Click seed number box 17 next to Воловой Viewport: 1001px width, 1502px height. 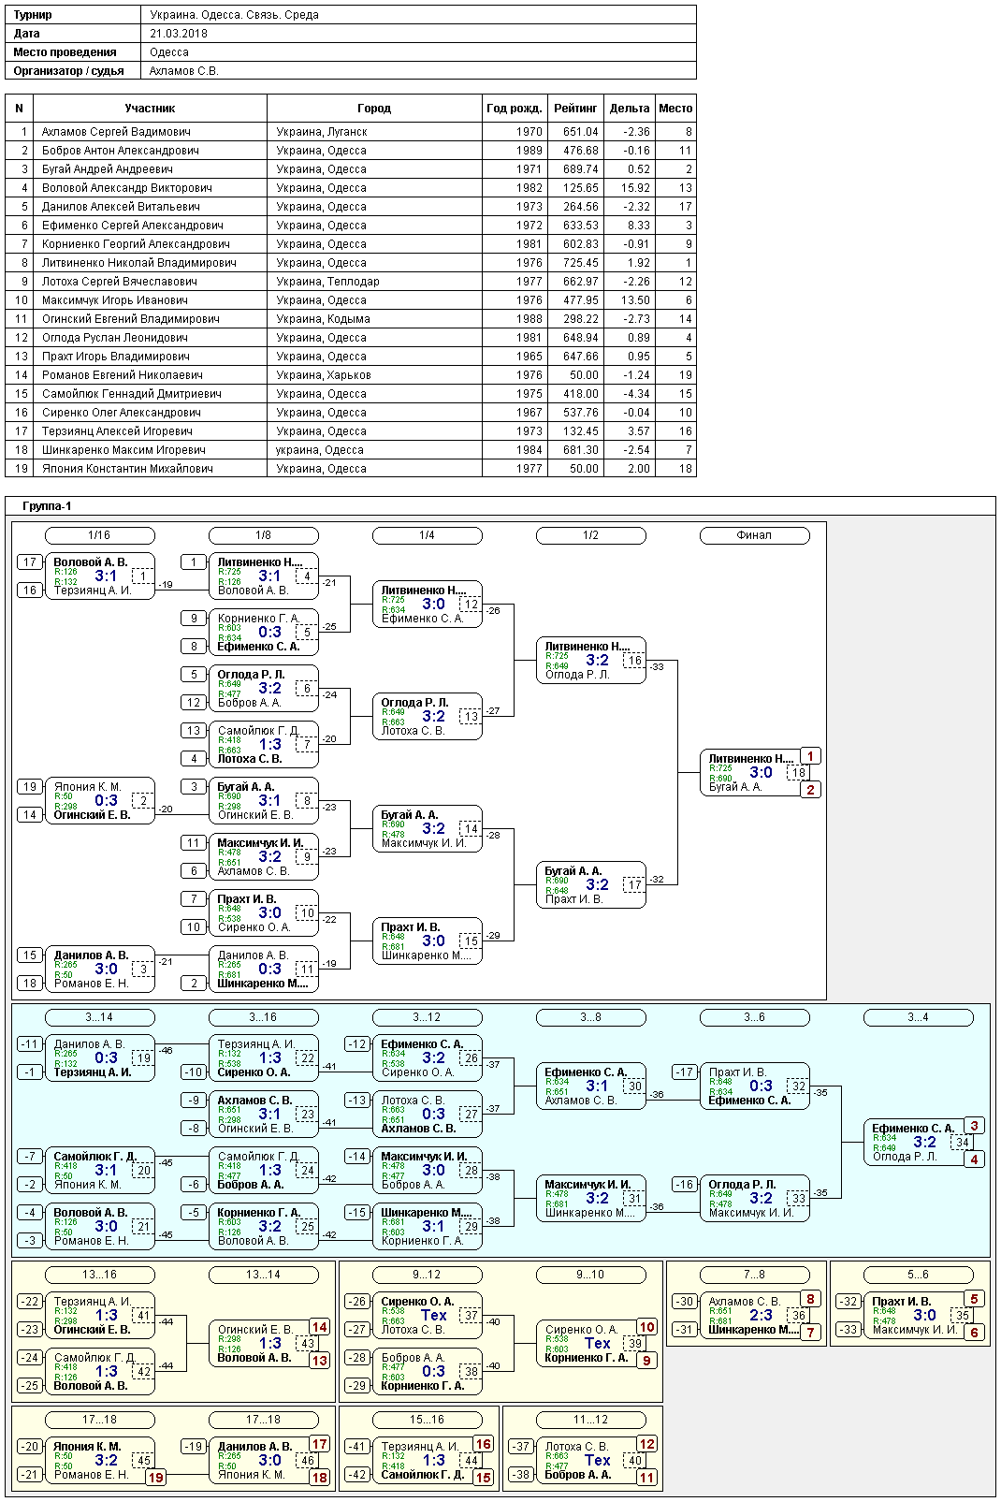point(30,562)
